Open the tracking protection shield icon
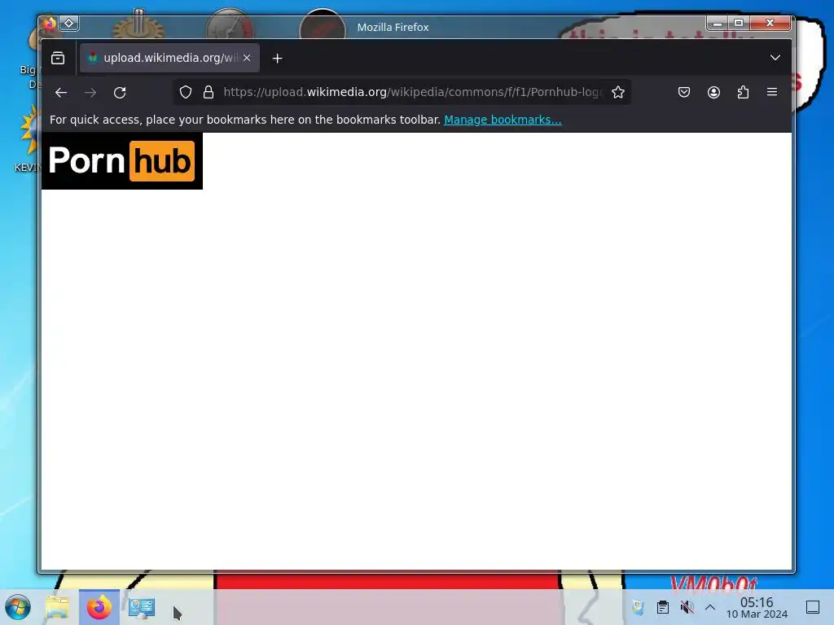834x625 pixels. point(186,93)
